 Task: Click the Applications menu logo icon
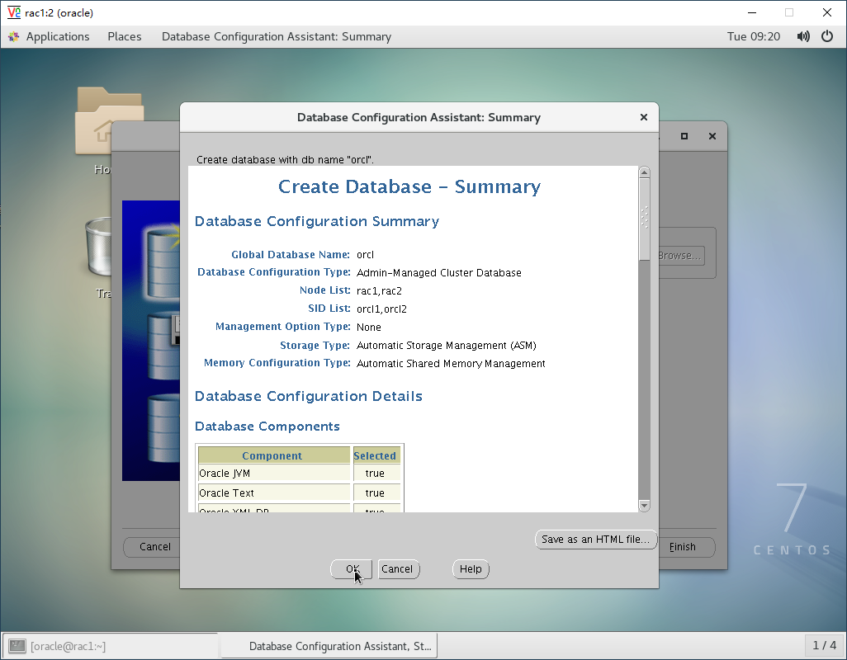click(x=13, y=36)
